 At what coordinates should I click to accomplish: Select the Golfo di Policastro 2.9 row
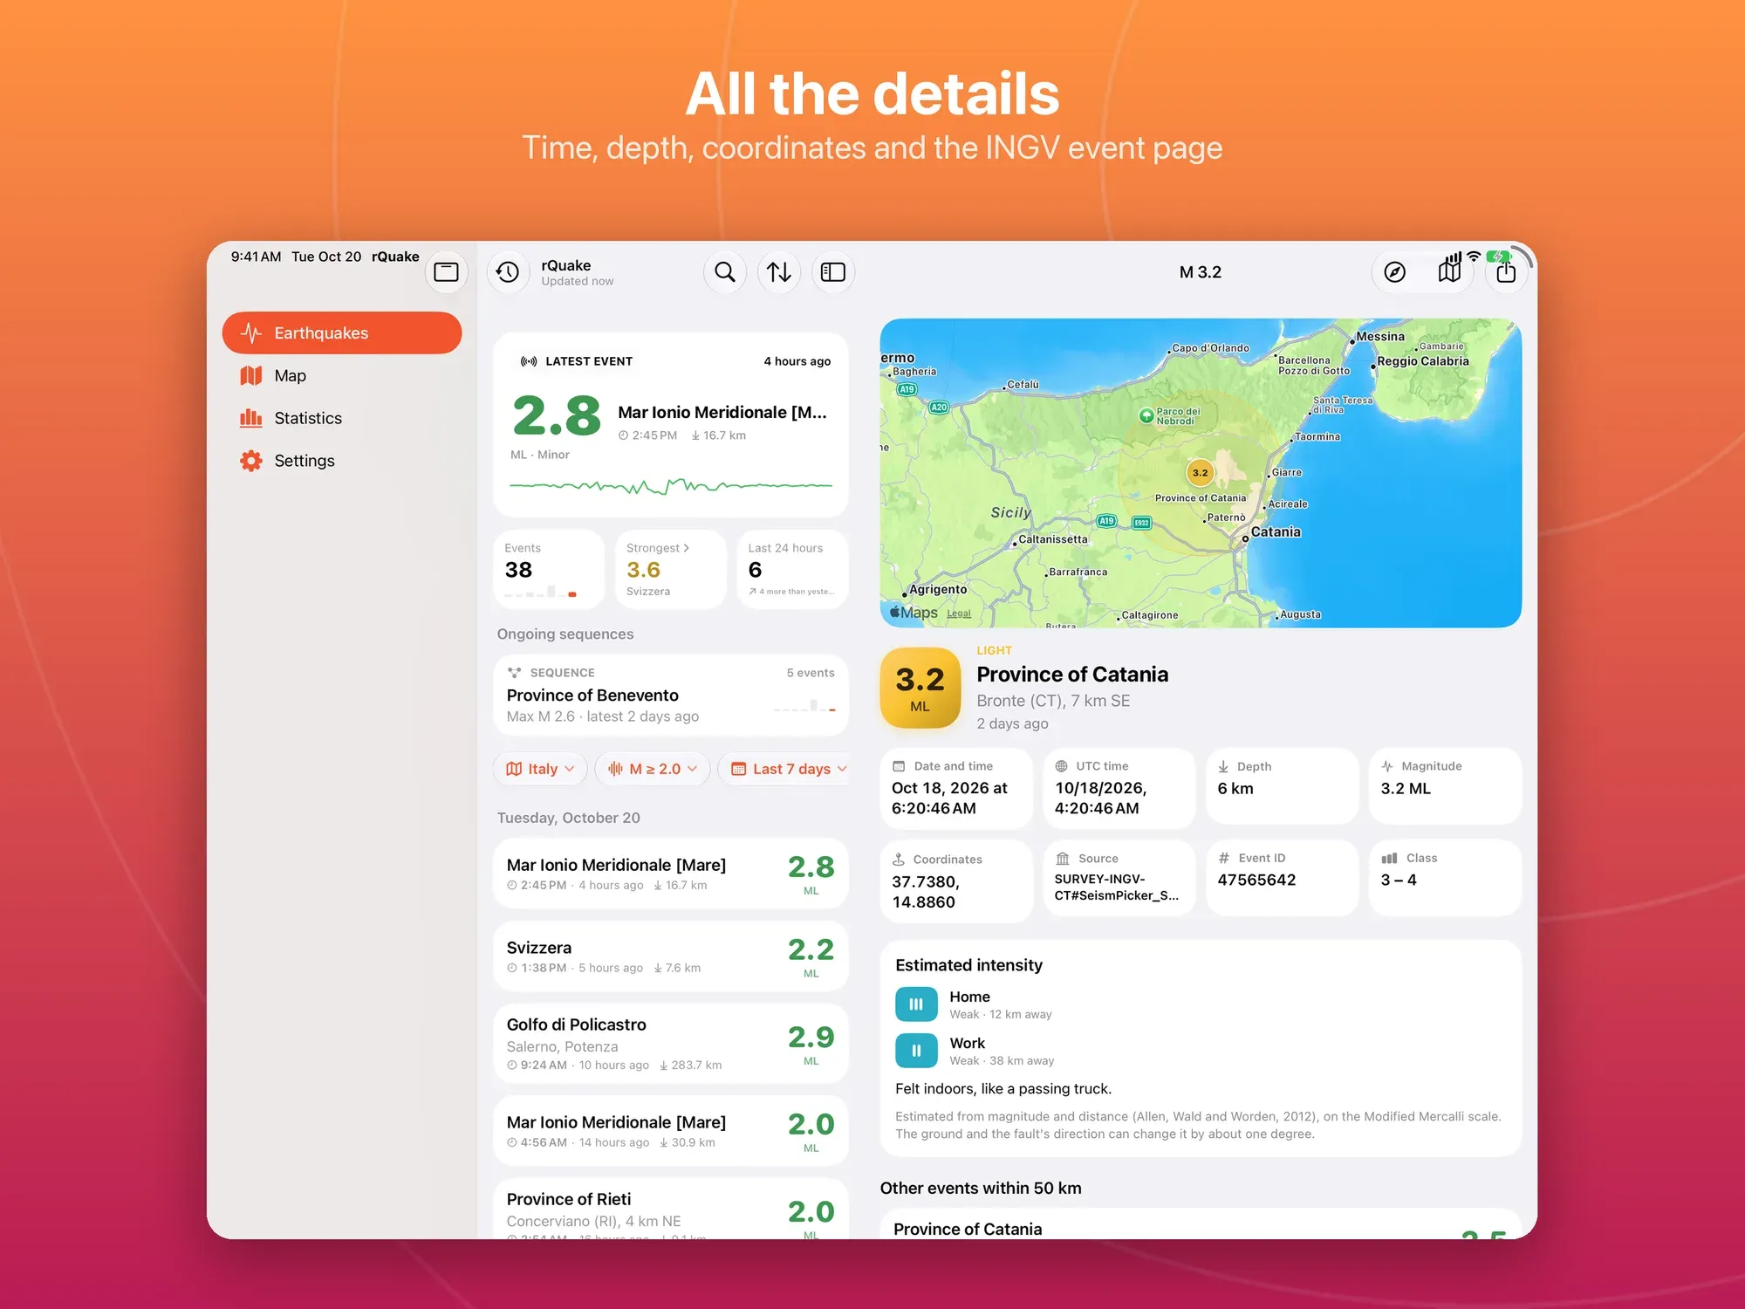[x=671, y=1044]
